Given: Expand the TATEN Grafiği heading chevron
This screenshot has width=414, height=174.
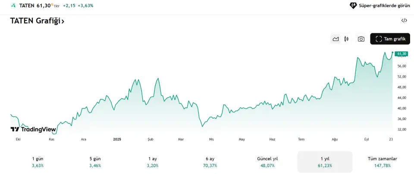Looking at the screenshot, I should [63, 21].
